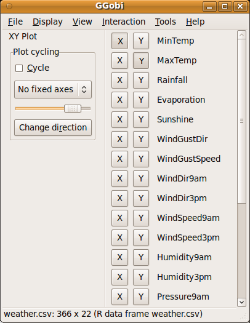The image size is (250, 323).
Task: Pick Humidity9am as the Y variable
Action: (141, 257)
